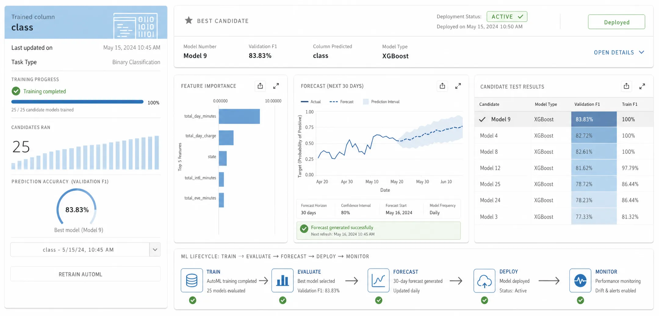Click the Forecast dashed-line legend entry
659x316 pixels.
tap(341, 102)
